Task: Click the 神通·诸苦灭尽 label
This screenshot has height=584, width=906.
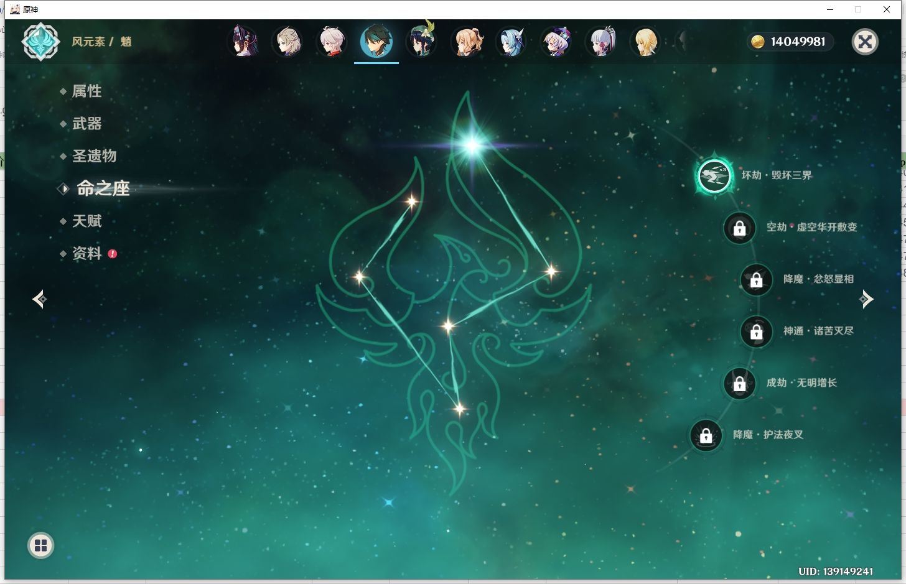Action: point(818,331)
